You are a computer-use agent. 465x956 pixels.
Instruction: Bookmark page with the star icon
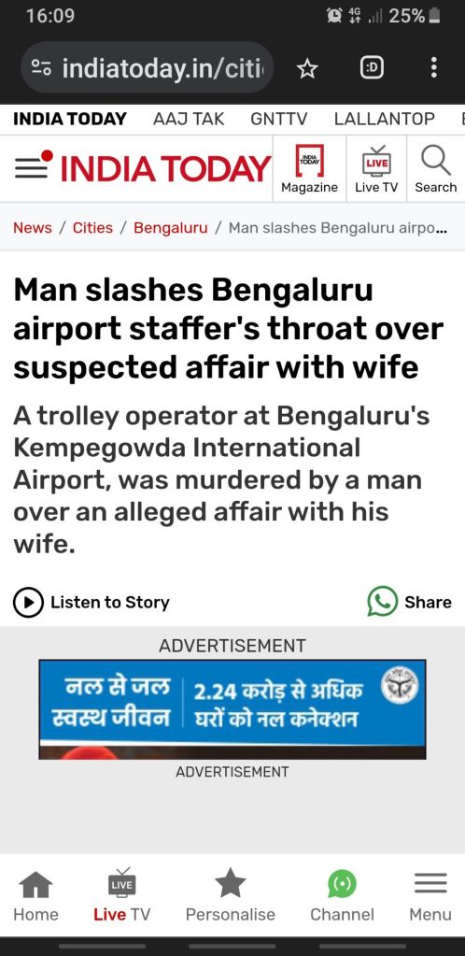[307, 67]
